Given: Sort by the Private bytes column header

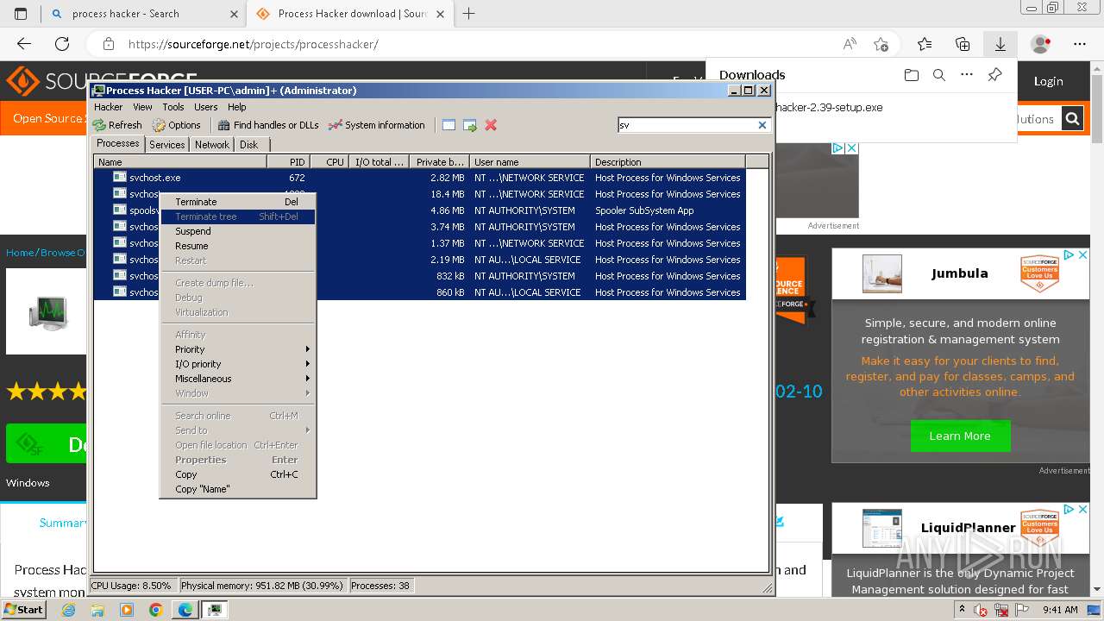Looking at the screenshot, I should pyautogui.click(x=439, y=161).
